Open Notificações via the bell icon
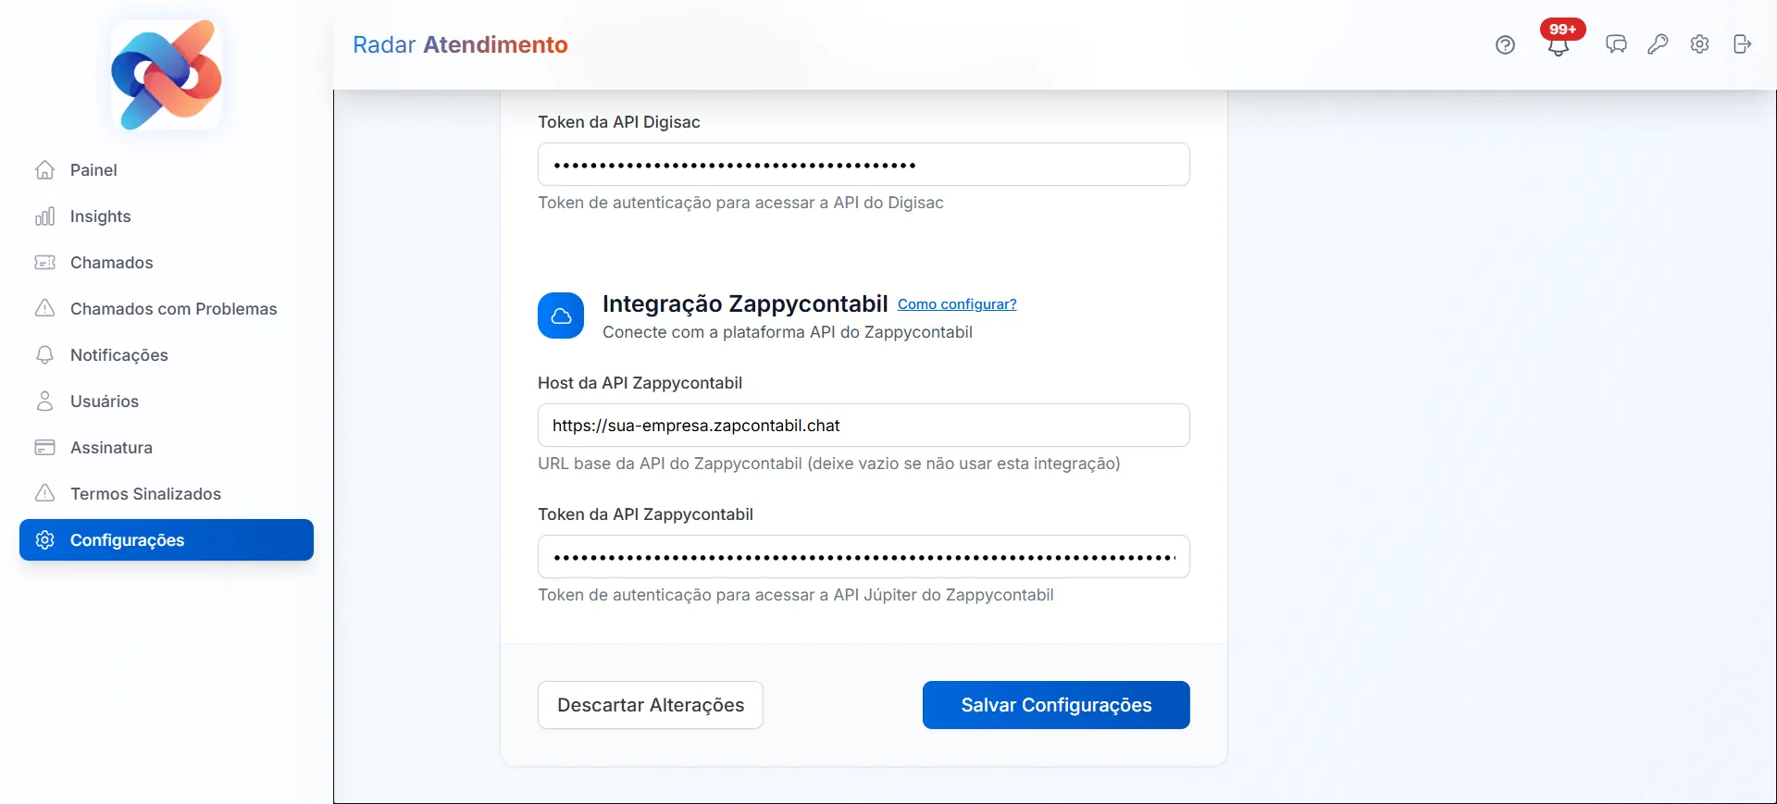 click(45, 355)
